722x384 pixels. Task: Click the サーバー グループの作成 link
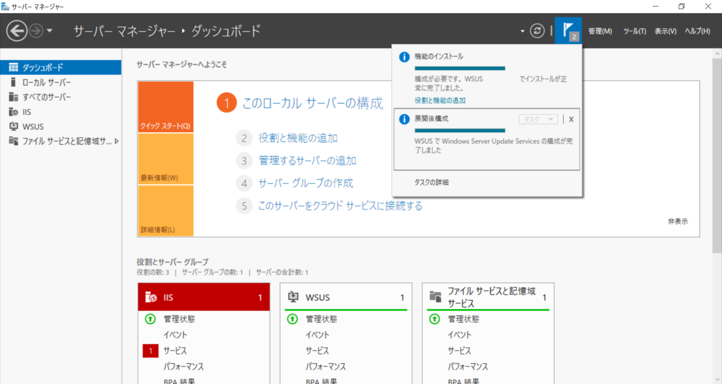(x=306, y=183)
